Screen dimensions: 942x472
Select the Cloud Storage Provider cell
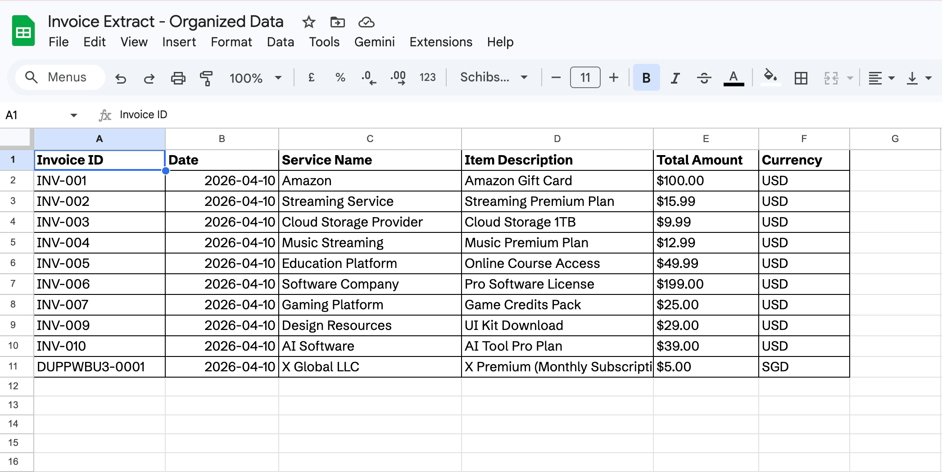(370, 222)
